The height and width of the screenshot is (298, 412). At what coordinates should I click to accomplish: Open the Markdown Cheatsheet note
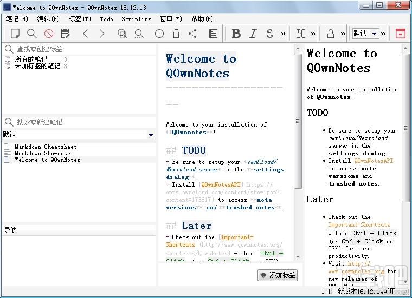[x=46, y=147]
